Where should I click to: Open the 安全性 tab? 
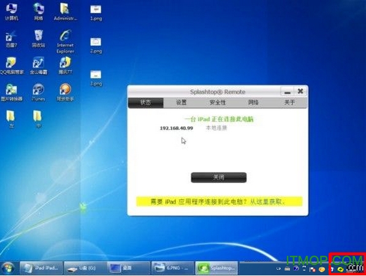point(218,102)
